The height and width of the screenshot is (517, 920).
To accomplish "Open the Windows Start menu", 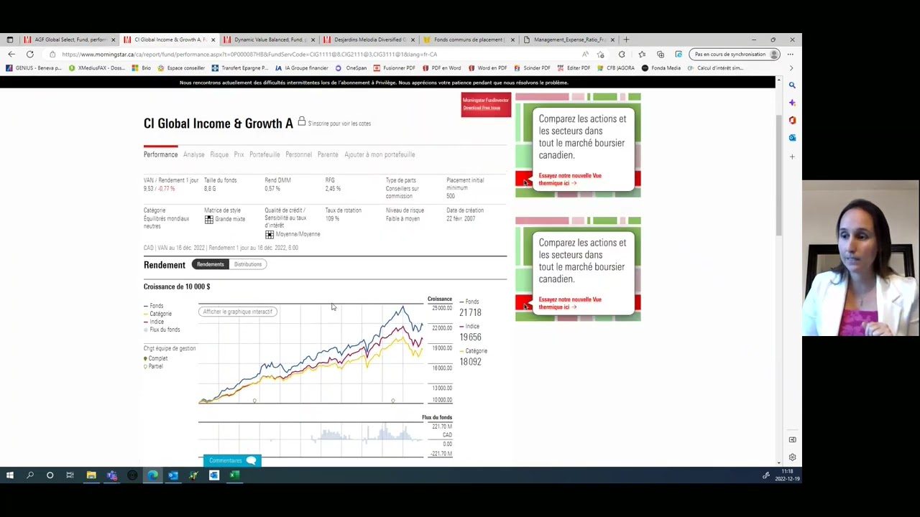I will pos(10,475).
